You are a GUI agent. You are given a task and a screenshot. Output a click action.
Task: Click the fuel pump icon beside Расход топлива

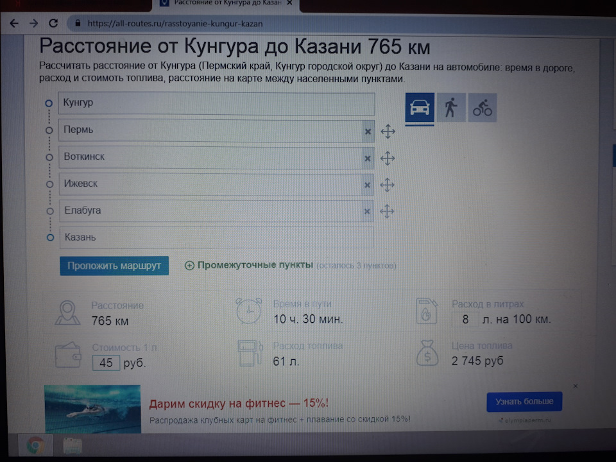[x=249, y=352]
